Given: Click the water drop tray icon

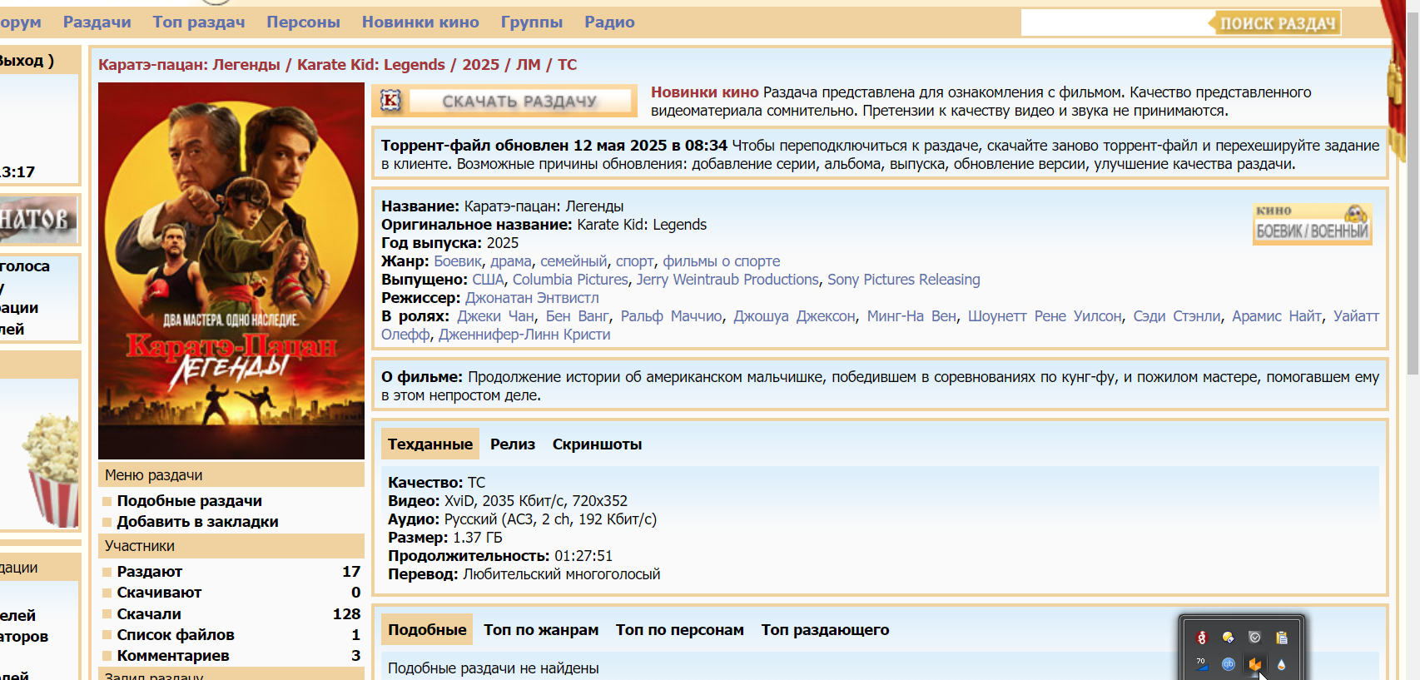Looking at the screenshot, I should [1282, 664].
